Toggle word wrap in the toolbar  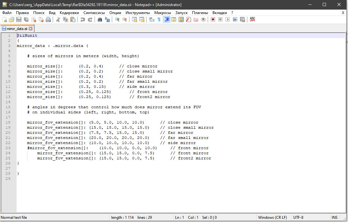point(152,19)
